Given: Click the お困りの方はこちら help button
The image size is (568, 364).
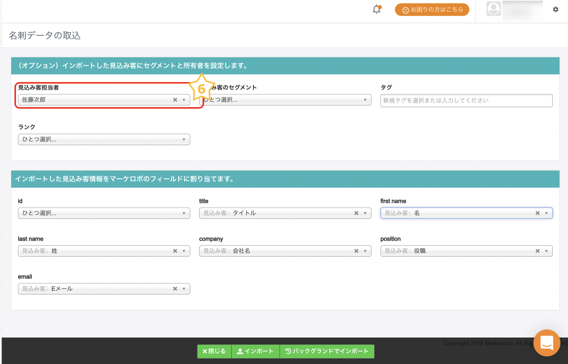Looking at the screenshot, I should click(432, 10).
